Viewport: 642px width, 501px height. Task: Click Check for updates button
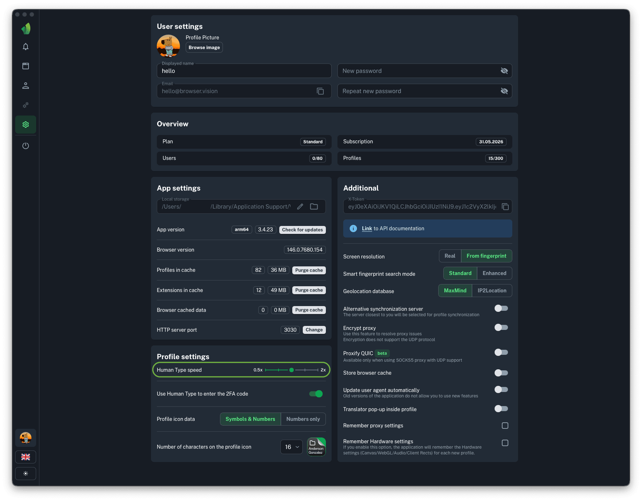(x=302, y=230)
